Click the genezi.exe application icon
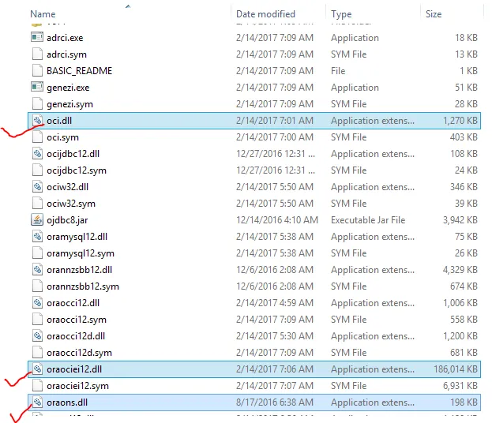492x423 pixels. tap(37, 87)
